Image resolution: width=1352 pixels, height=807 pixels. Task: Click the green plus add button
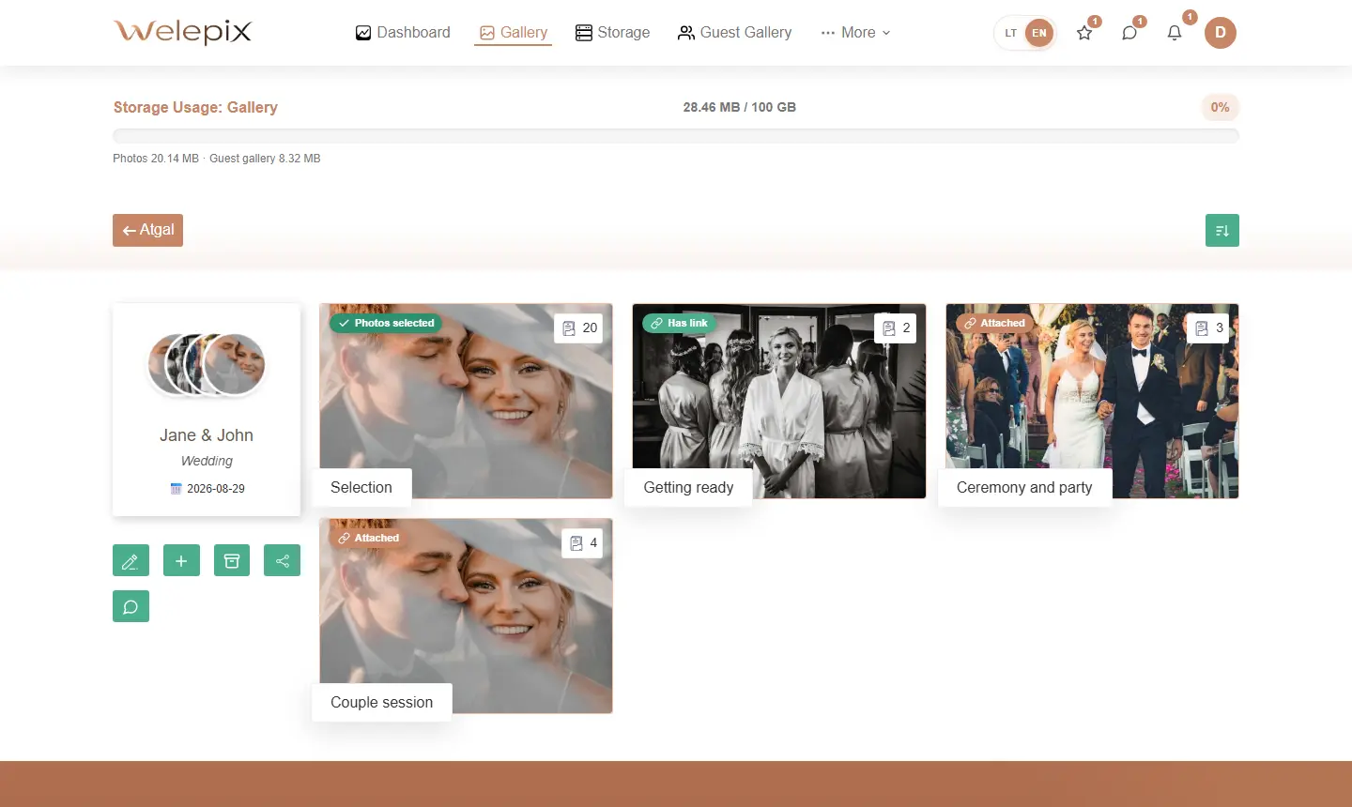coord(181,561)
